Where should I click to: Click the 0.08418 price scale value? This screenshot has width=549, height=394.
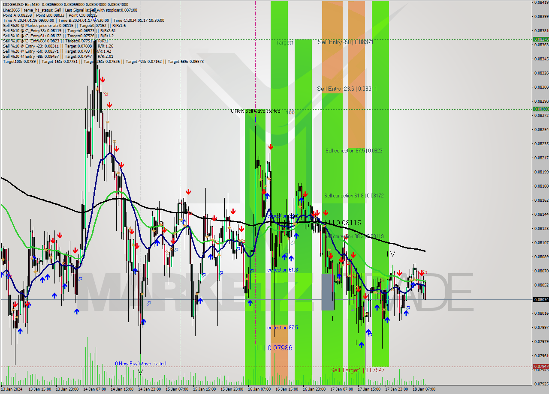[541, 2]
